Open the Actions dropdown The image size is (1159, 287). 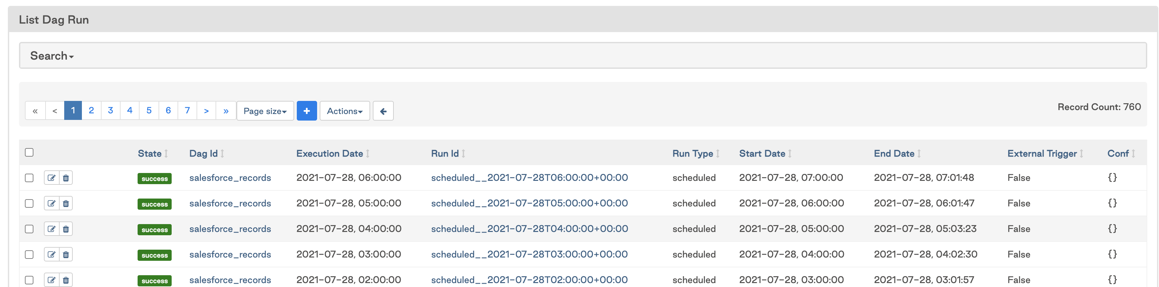[345, 111]
